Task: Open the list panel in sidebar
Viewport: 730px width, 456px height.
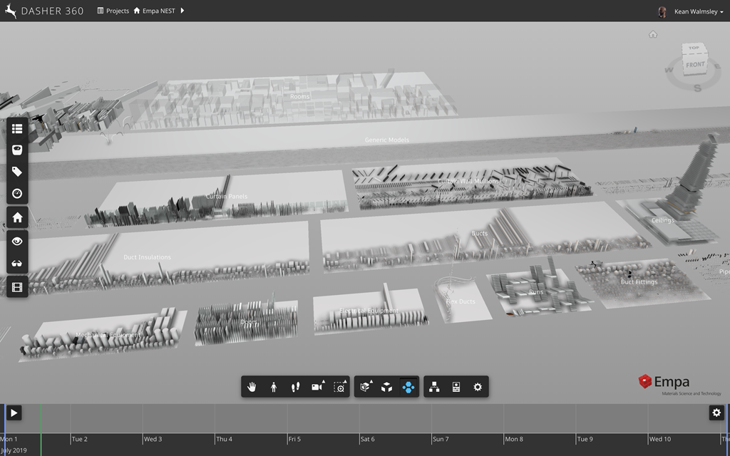Action: tap(17, 128)
